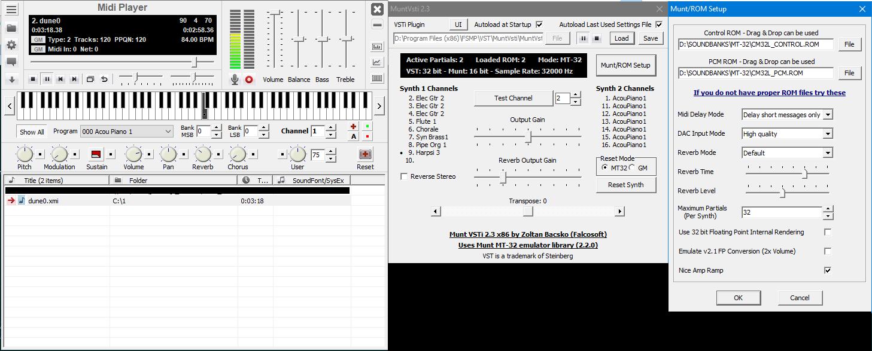The height and width of the screenshot is (351, 872).
Task: Click the red dot channel indicator
Action: click(x=367, y=136)
